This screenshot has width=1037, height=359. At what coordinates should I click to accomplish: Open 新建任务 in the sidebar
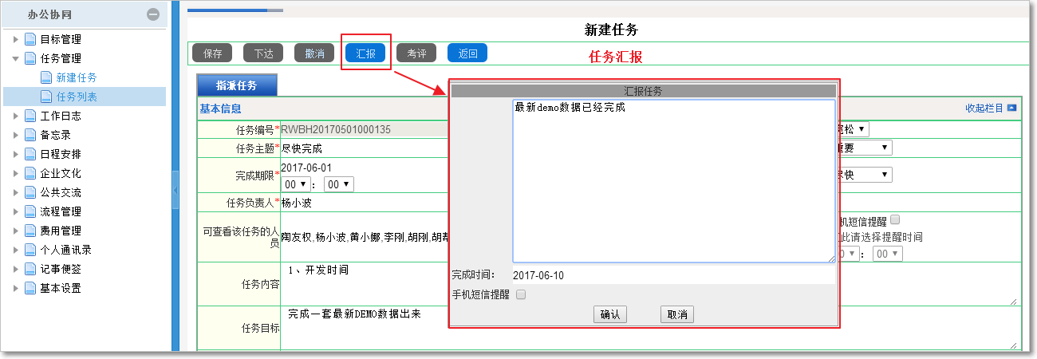(x=77, y=77)
